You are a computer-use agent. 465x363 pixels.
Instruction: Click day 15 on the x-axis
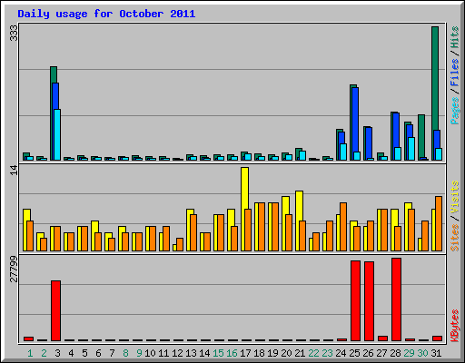coord(218,353)
